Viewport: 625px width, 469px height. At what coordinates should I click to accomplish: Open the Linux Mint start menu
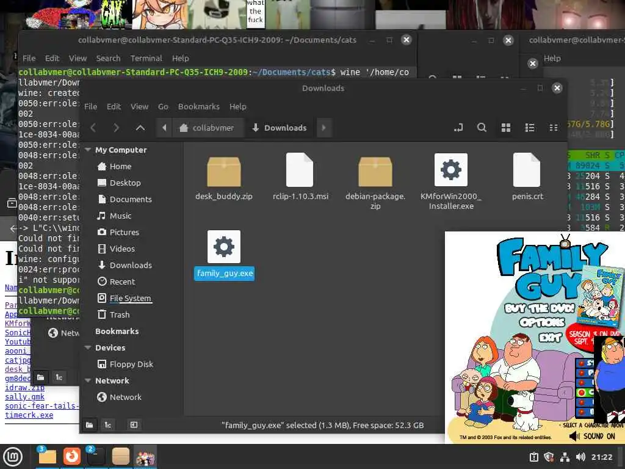point(13,457)
